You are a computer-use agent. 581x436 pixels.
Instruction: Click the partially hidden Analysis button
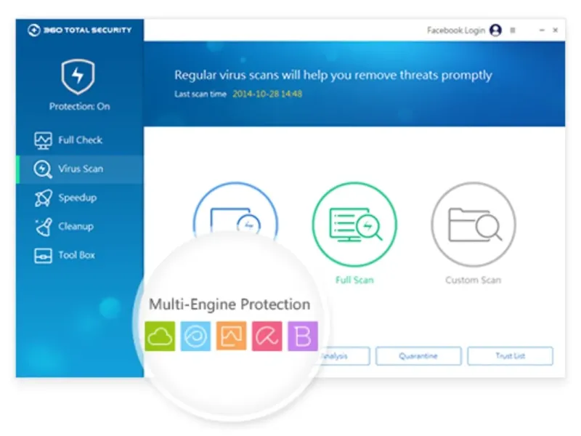coord(344,356)
